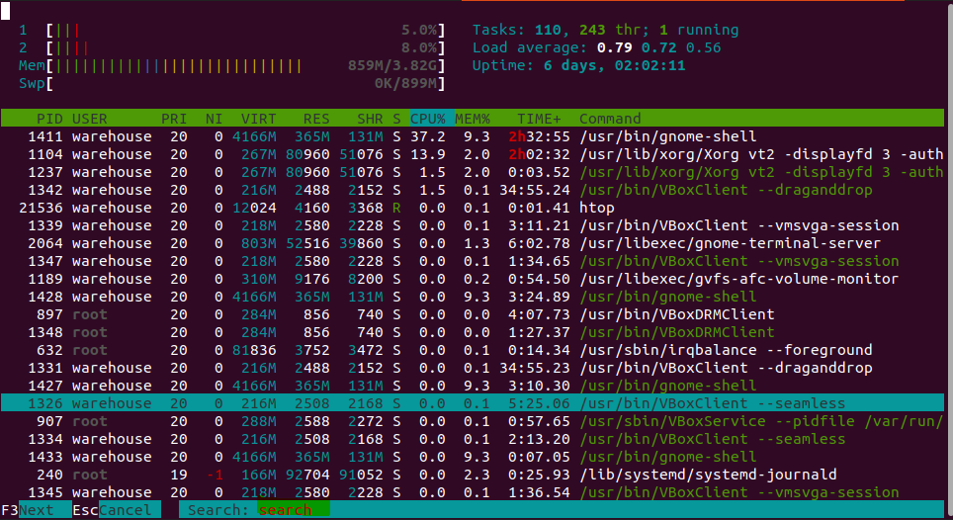The image size is (953, 520).
Task: Sort by the VIRT column header
Action: tap(258, 119)
